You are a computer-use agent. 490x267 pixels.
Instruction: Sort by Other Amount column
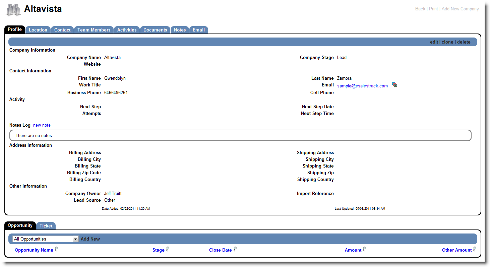[457, 250]
